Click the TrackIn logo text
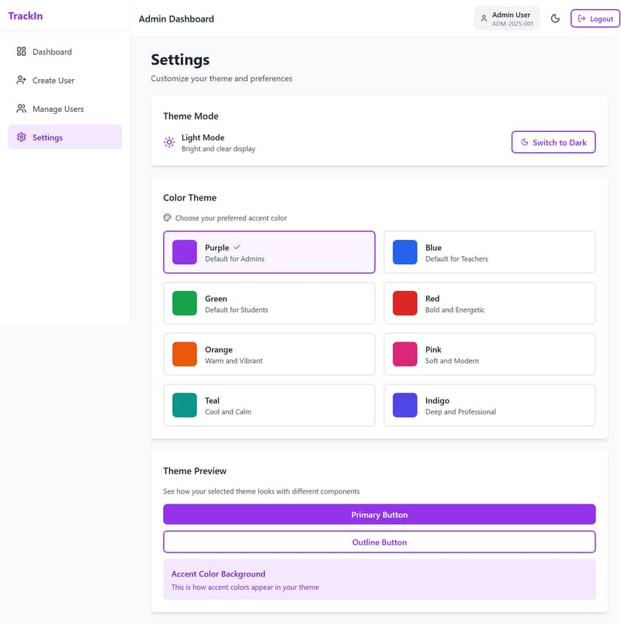 point(24,16)
